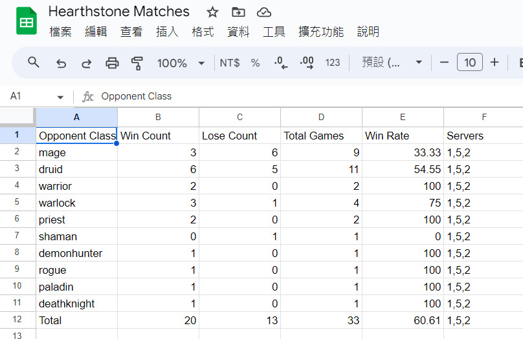Open the 123 number formats menu
The width and height of the screenshot is (523, 339).
[x=333, y=63]
